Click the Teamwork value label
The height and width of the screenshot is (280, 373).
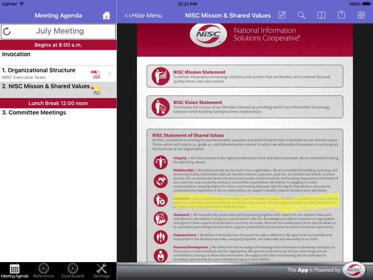[181, 214]
